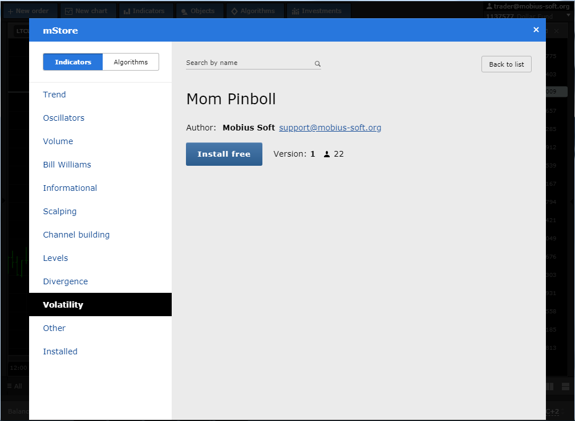This screenshot has width=575, height=421.
Task: Click the Algorithms diamond icon in toolbar
Action: tap(234, 11)
